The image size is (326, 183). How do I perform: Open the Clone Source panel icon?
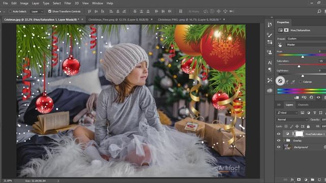coord(269,52)
